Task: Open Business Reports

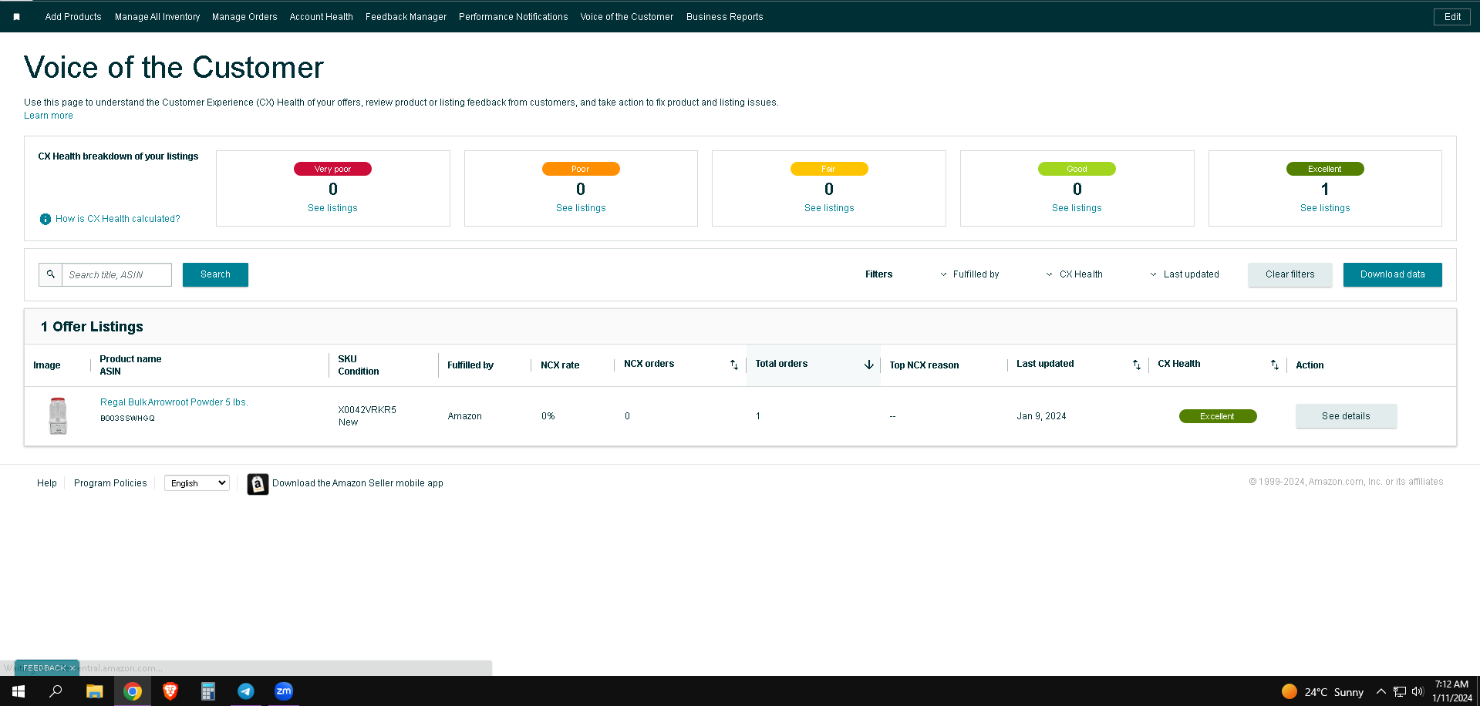Action: point(725,17)
